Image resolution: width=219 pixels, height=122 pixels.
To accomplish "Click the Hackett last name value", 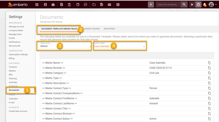I will [154, 104].
